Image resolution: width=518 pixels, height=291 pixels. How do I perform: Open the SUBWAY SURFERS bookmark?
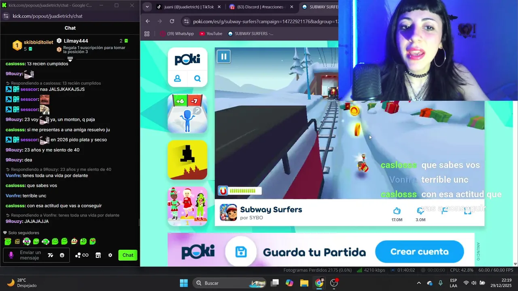point(251,34)
